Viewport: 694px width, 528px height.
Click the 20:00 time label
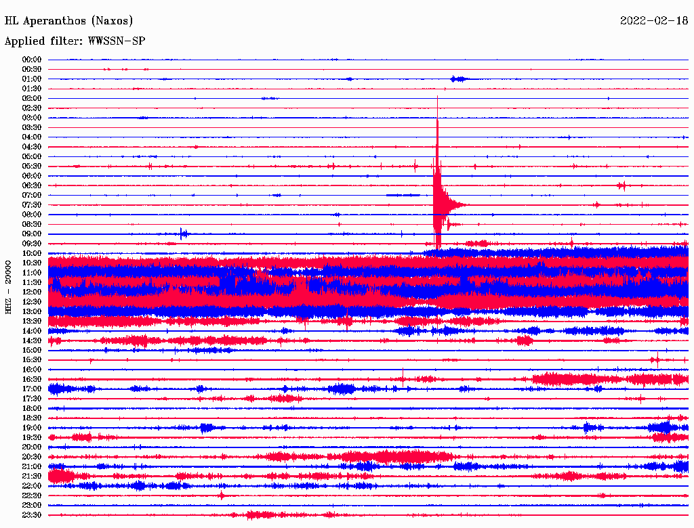click(32, 447)
